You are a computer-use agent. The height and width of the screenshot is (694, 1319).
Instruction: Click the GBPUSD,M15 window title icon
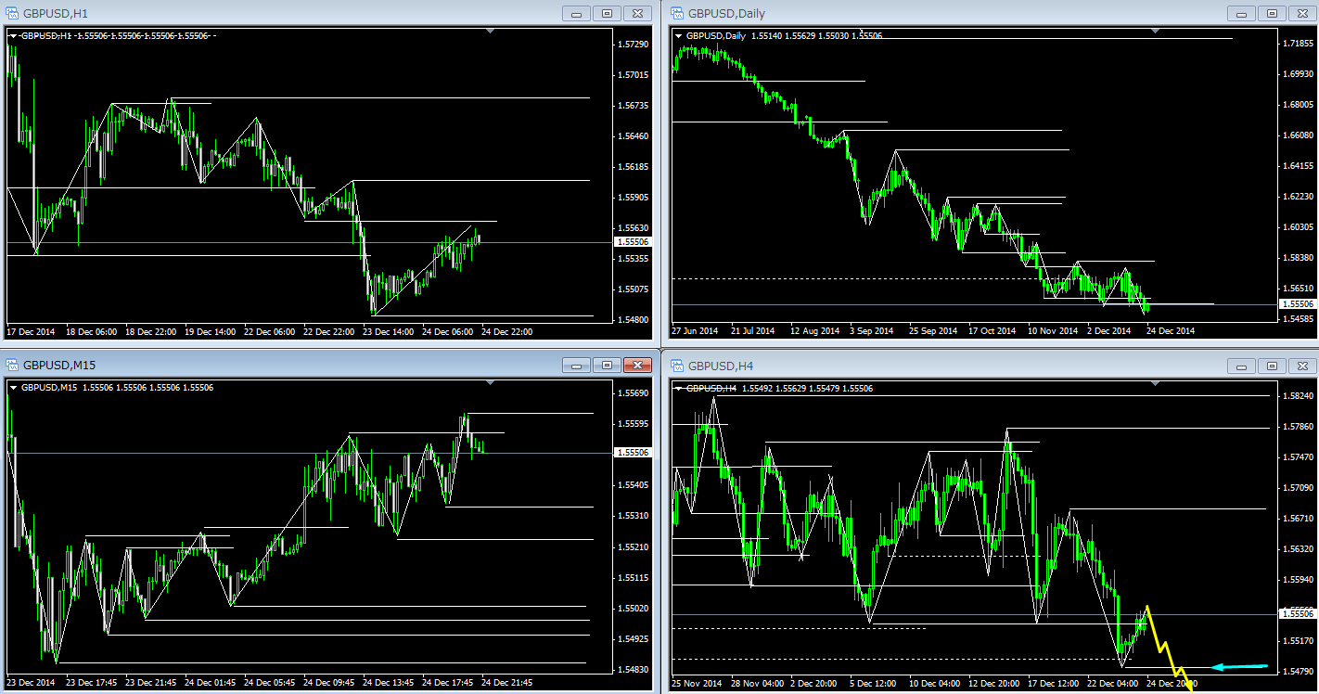click(12, 366)
